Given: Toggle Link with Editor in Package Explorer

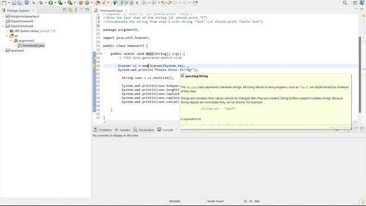Looking at the screenshot, I should pos(70,10).
